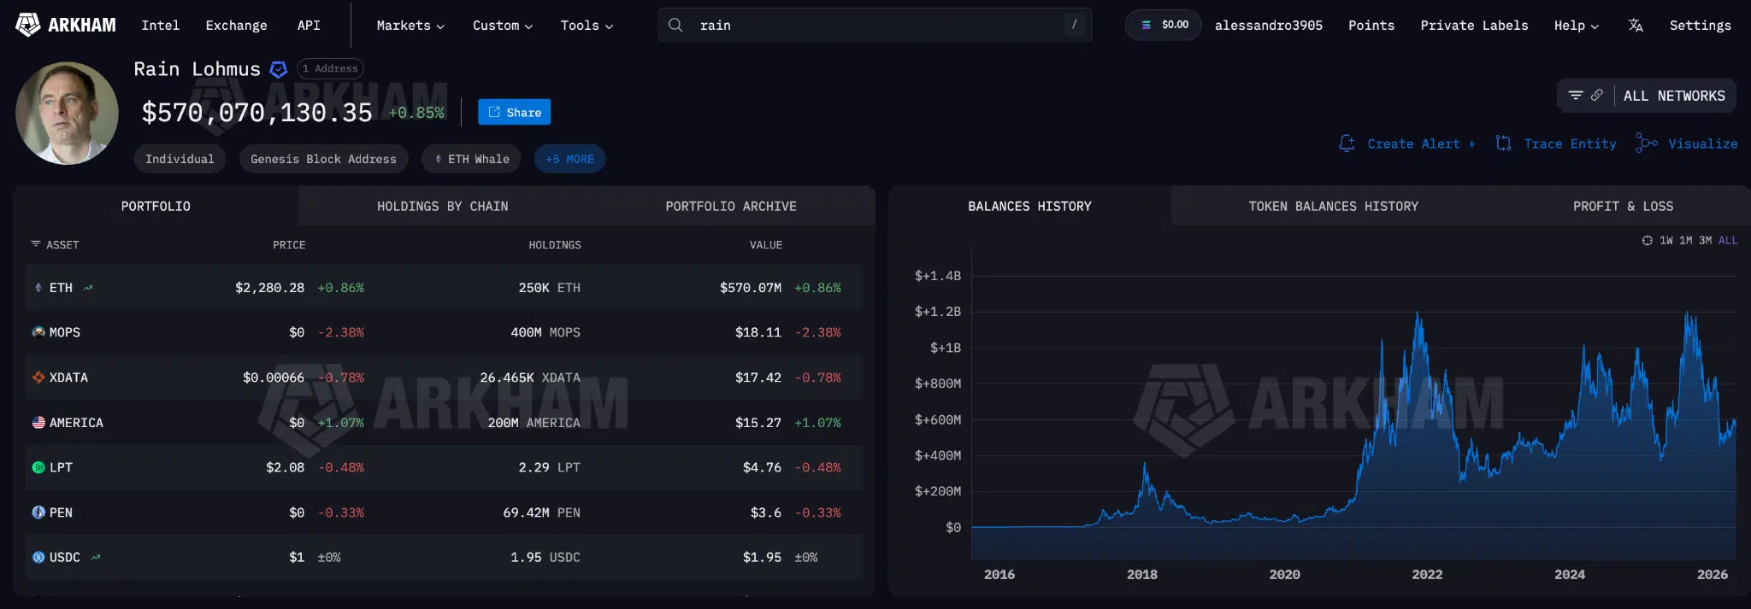Screen dimensions: 1751x609
Task: Open the Points page
Action: coord(1371,26)
